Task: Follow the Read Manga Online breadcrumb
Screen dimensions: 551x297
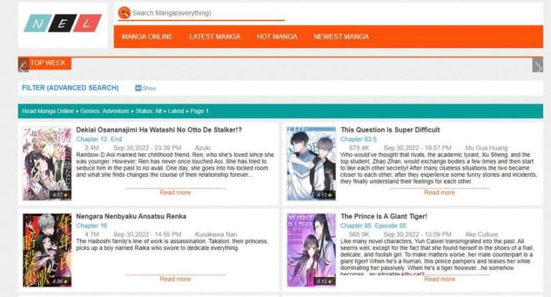Action: pyautogui.click(x=48, y=111)
